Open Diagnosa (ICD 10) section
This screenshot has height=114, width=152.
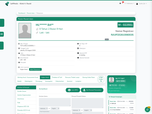pos(26,107)
